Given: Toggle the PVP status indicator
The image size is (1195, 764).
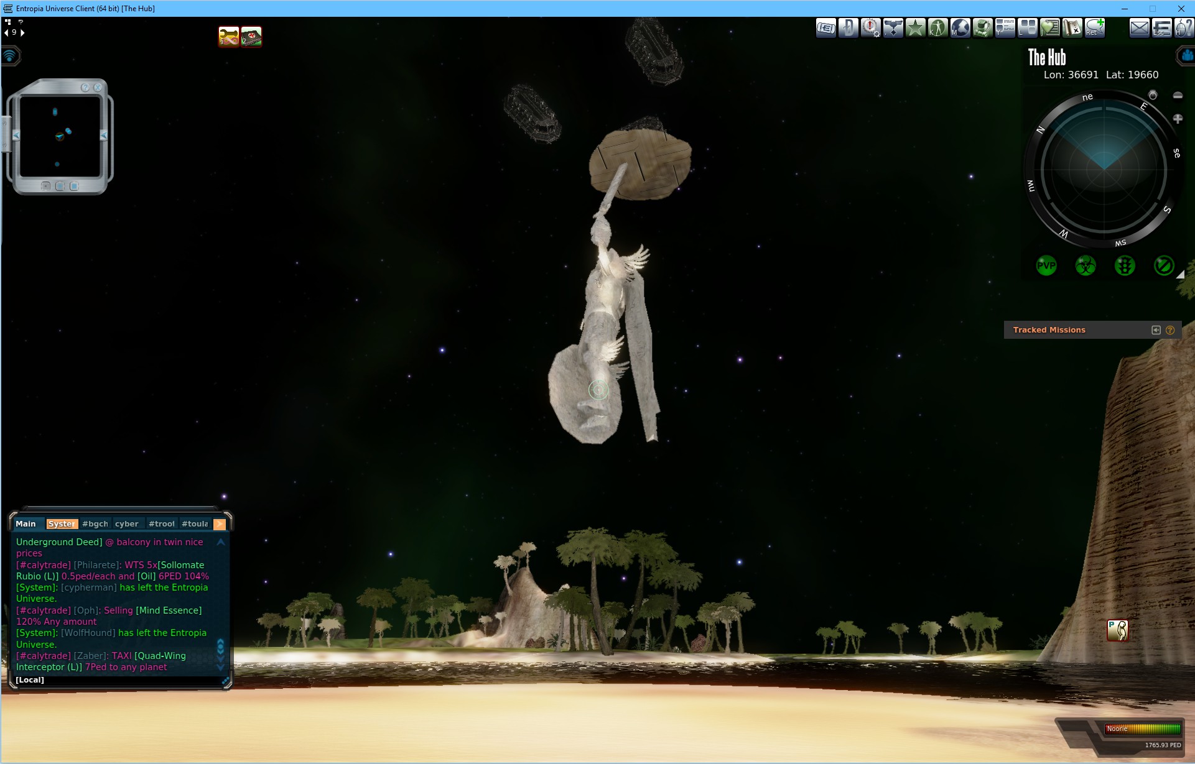Looking at the screenshot, I should point(1046,266).
